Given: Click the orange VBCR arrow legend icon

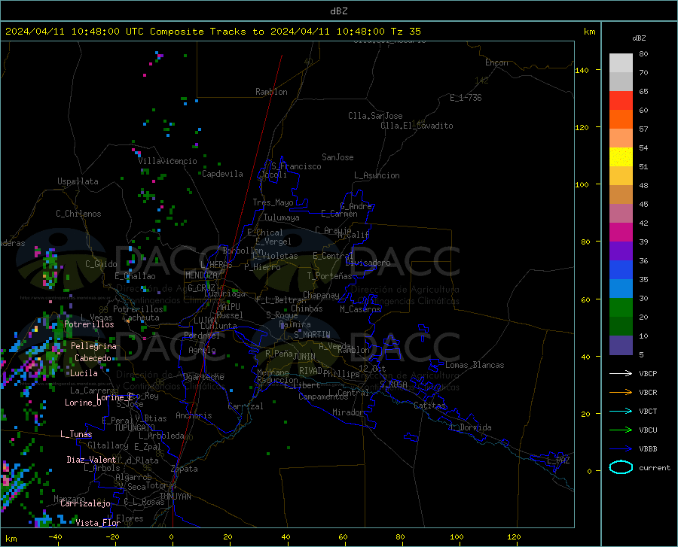Looking at the screenshot, I should point(621,393).
